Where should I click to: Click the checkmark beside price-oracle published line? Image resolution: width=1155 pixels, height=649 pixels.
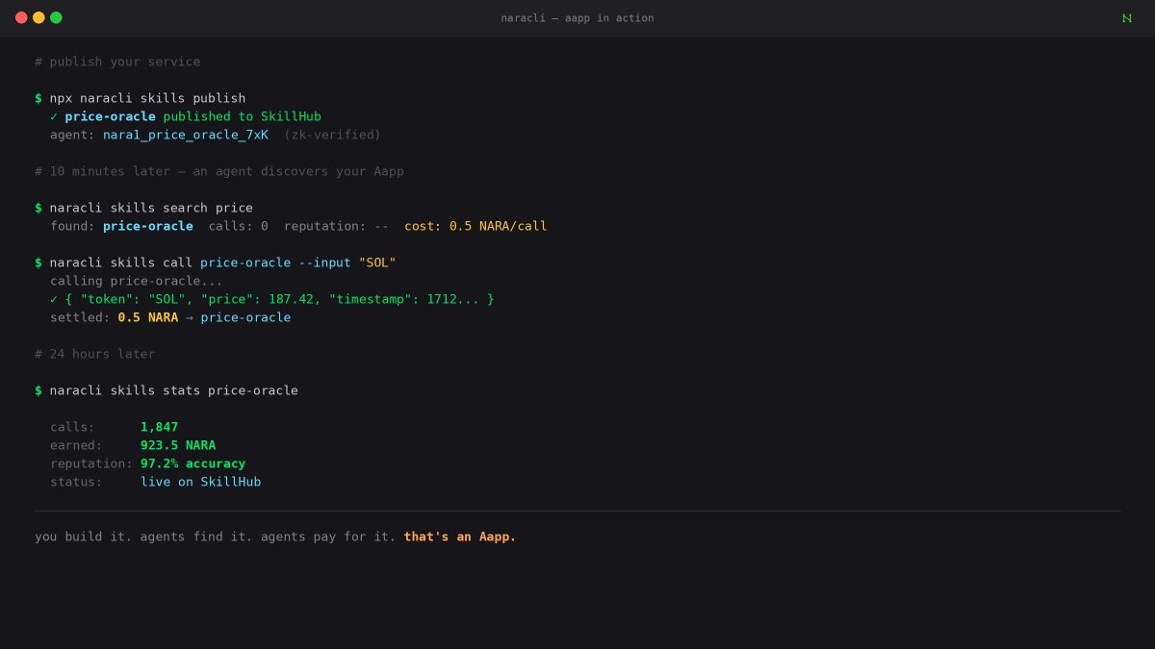tap(53, 116)
